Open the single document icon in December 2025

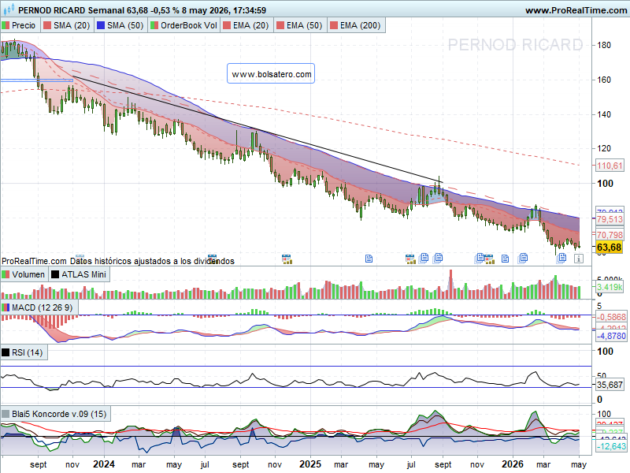click(x=505, y=259)
